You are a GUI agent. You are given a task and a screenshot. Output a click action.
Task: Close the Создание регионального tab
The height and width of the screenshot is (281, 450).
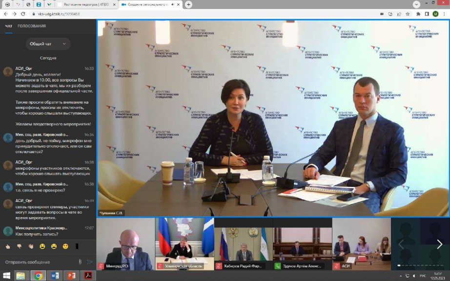(179, 4)
